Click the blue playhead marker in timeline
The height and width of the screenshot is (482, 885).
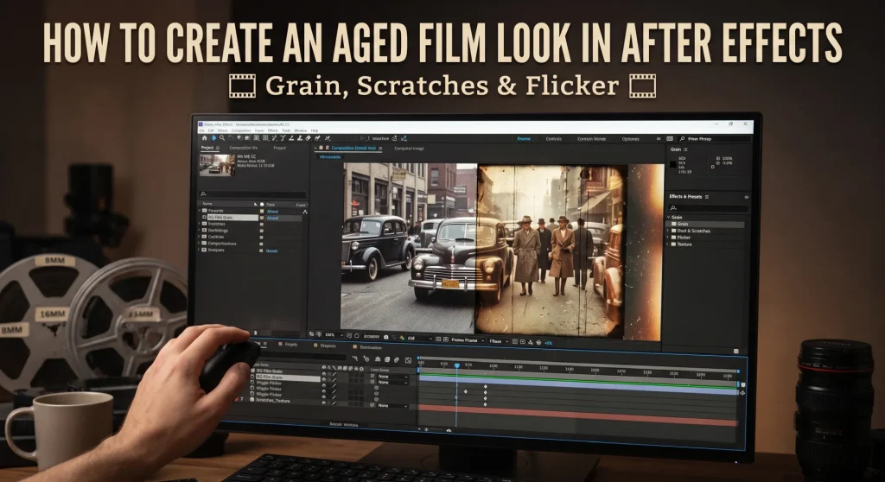(x=456, y=365)
